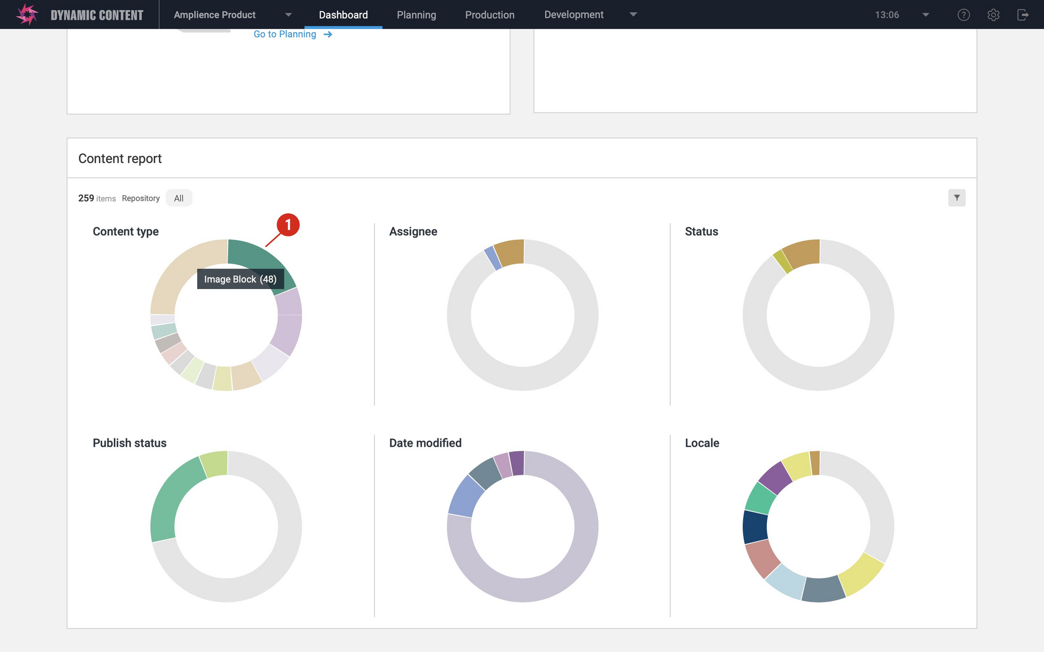Click the Status chart title
Image resolution: width=1044 pixels, height=652 pixels.
point(701,231)
